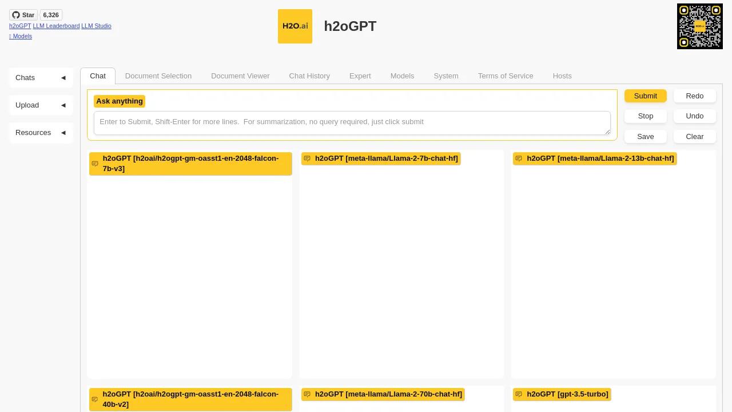Switch to the Models tab
Image resolution: width=732 pixels, height=412 pixels.
click(x=403, y=76)
